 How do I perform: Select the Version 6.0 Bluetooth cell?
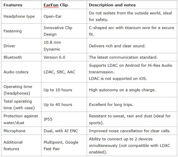click(x=64, y=57)
